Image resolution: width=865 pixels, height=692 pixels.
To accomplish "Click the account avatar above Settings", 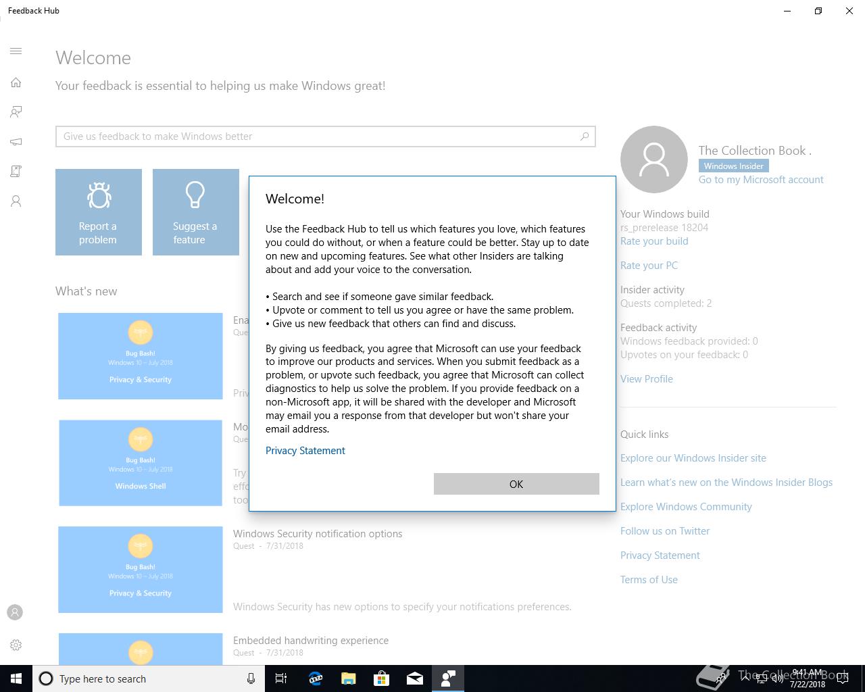I will (x=15, y=612).
